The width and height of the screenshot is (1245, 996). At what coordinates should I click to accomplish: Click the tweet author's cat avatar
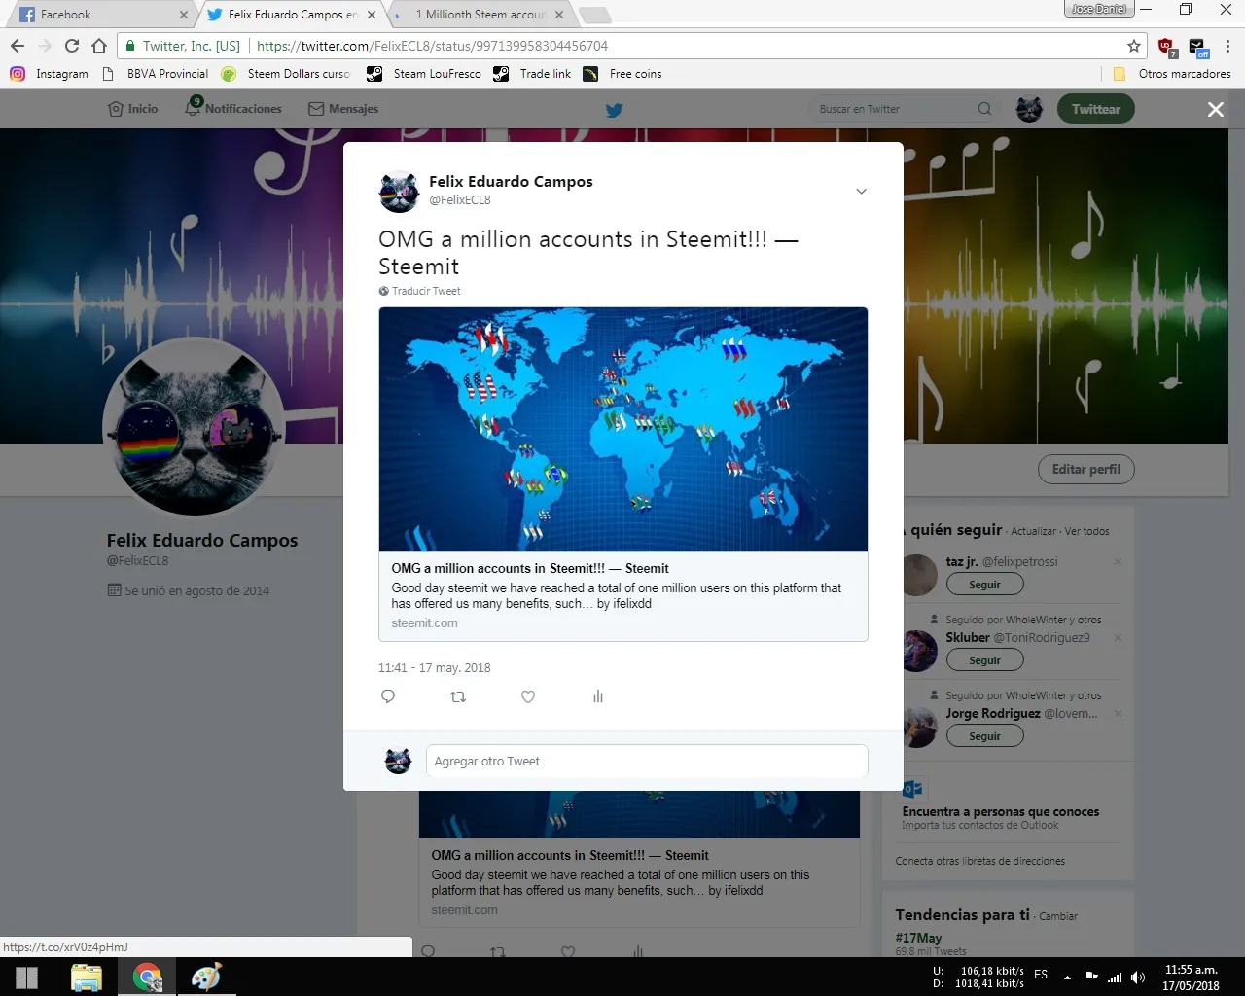coord(399,192)
